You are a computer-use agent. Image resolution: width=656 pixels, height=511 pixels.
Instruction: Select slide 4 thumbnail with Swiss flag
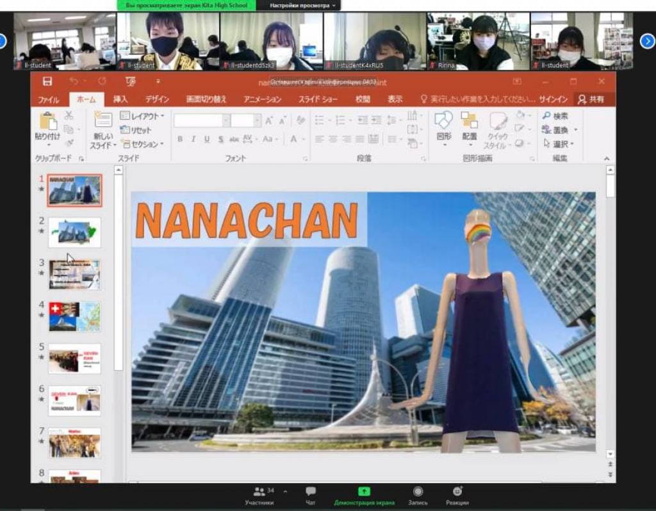tap(74, 316)
